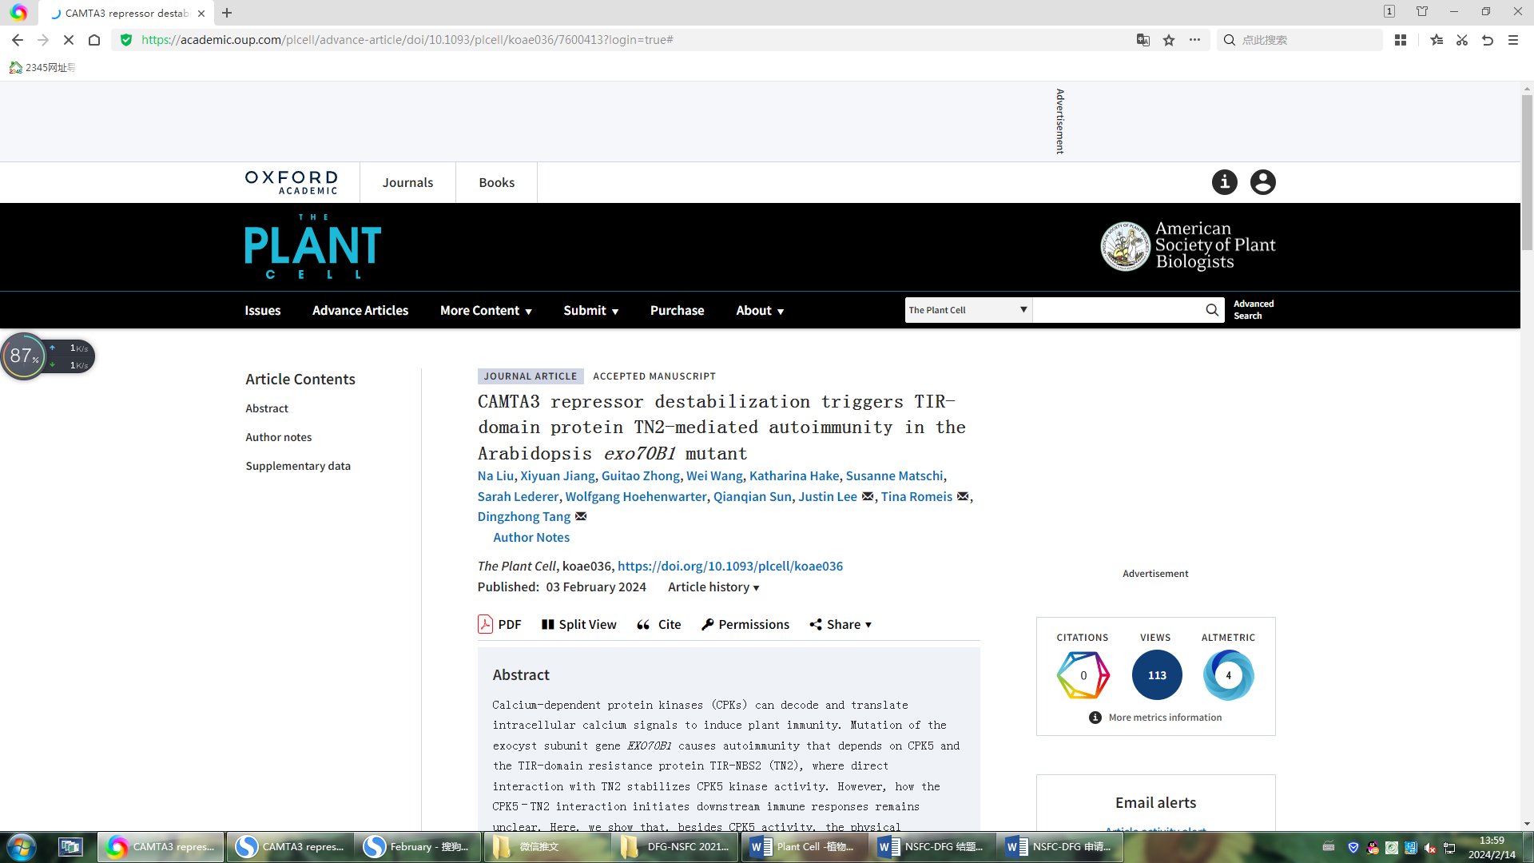
Task: Click the PDF download icon
Action: pyautogui.click(x=485, y=624)
